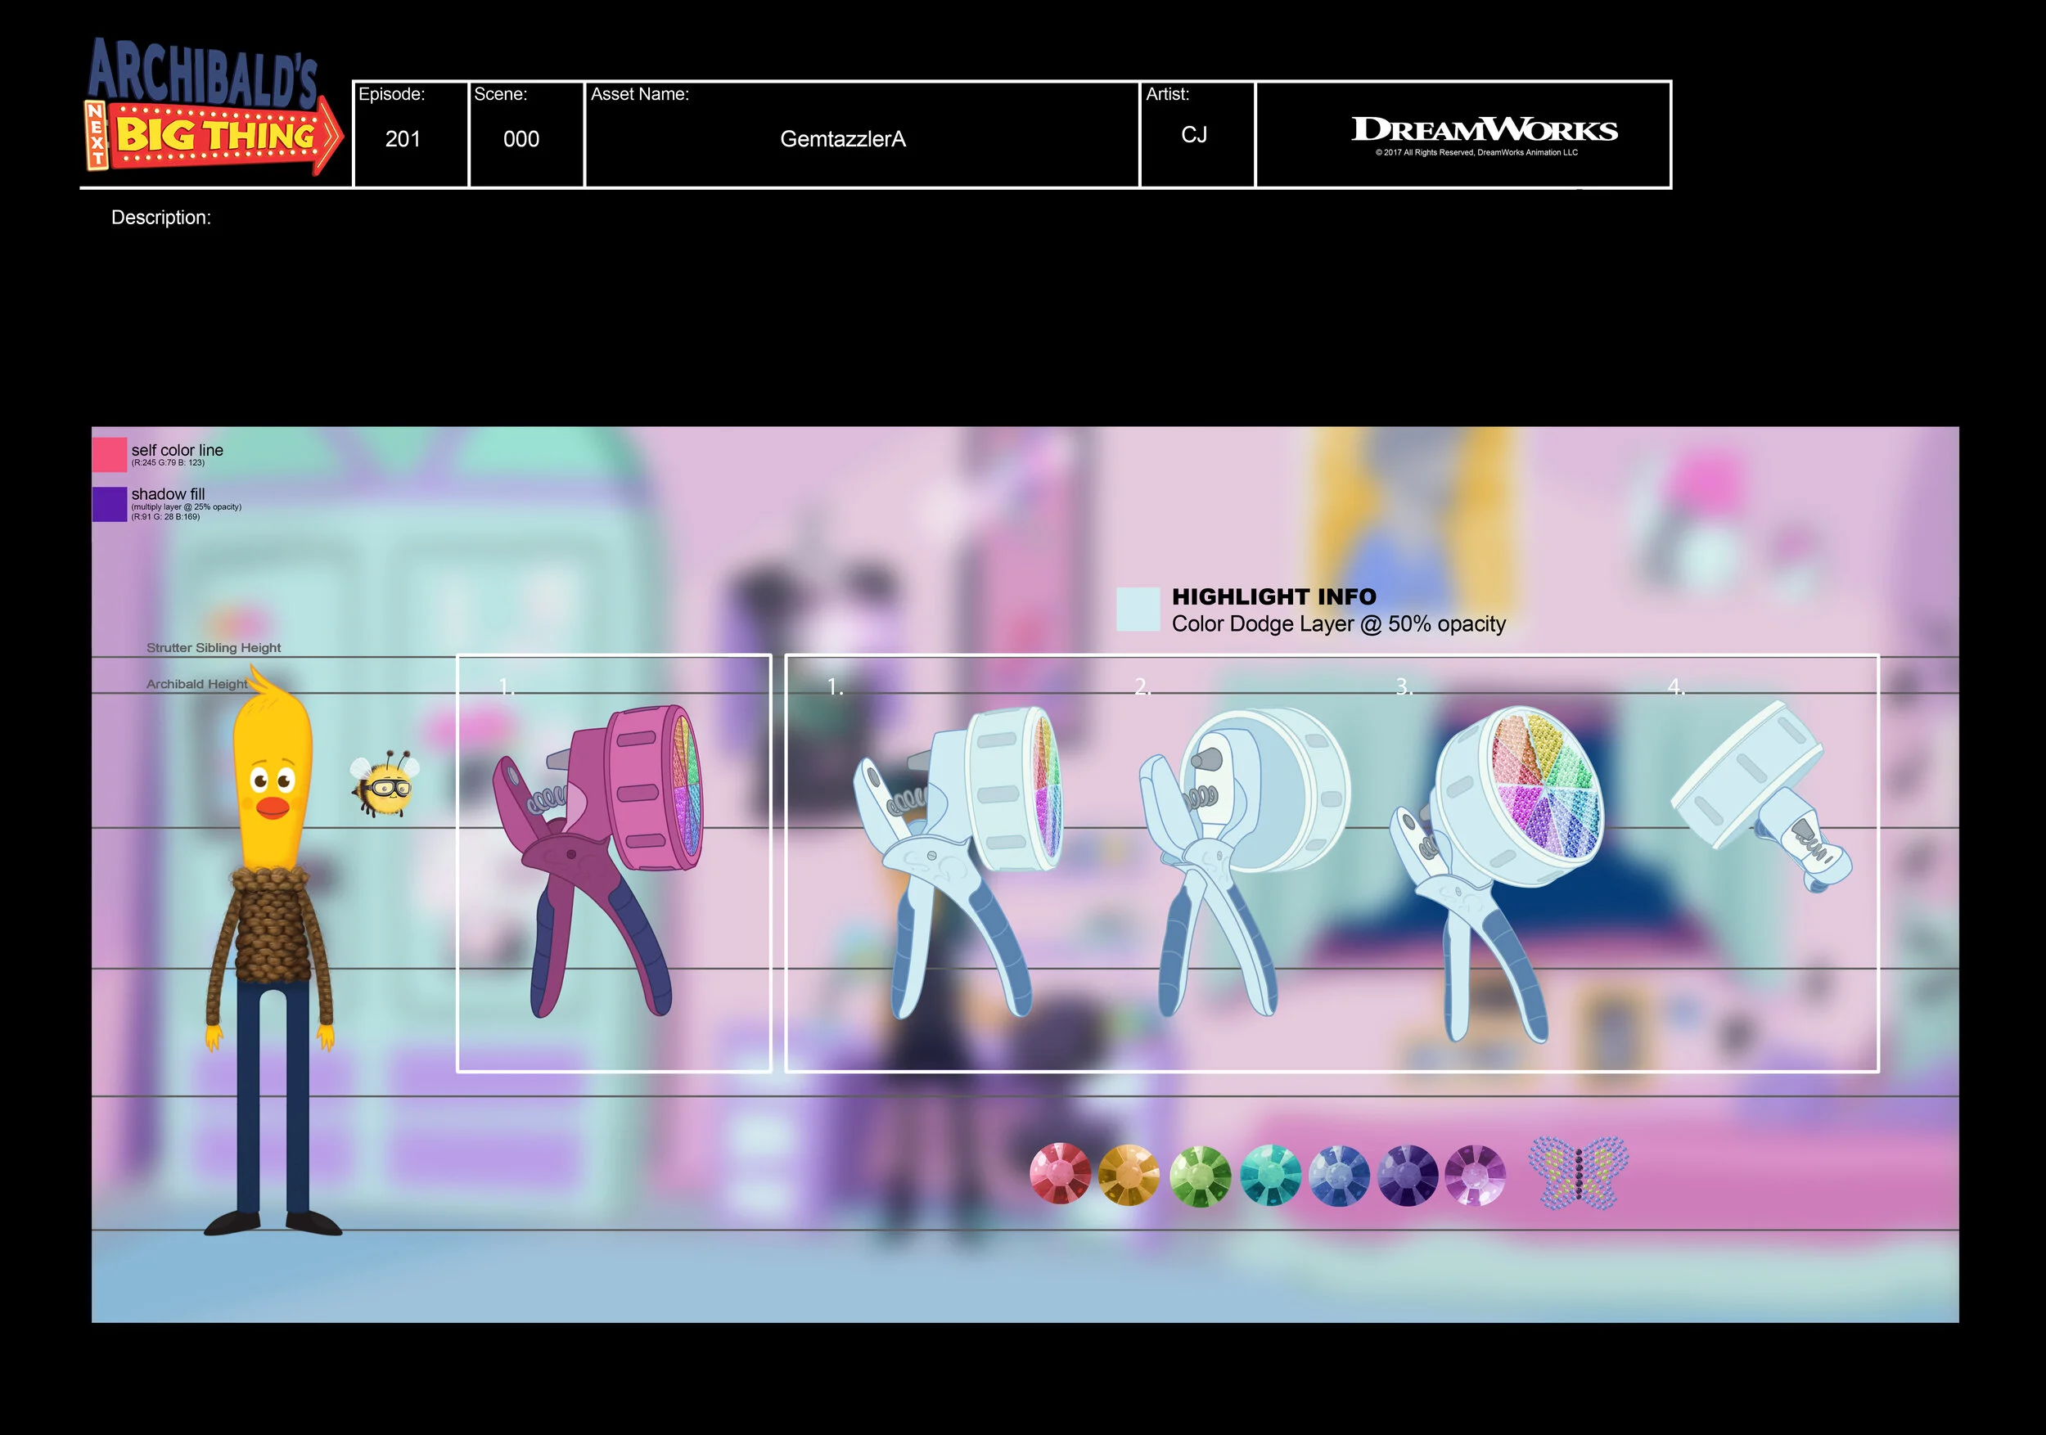
Task: Select the gold gem icon
Action: [x=1128, y=1174]
